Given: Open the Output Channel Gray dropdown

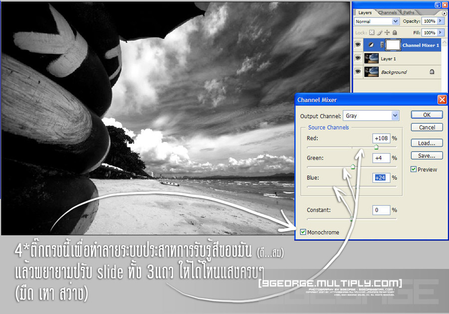Looking at the screenshot, I should pos(395,116).
